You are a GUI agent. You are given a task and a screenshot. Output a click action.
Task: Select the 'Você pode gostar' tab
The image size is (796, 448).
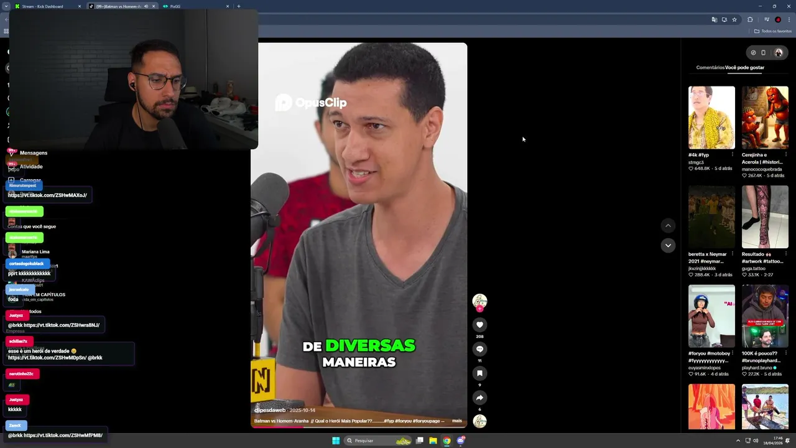pyautogui.click(x=745, y=67)
